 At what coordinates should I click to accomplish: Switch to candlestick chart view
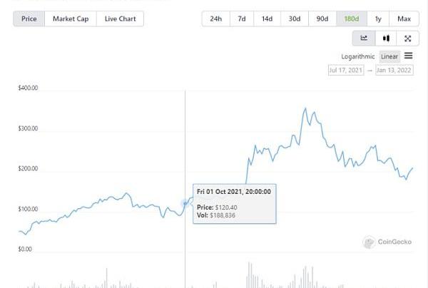pyautogui.click(x=386, y=38)
